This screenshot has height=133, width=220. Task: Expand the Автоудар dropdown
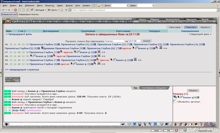click(46, 10)
